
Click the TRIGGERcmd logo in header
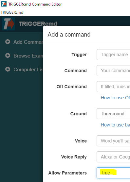pyautogui.click(x=9, y=24)
